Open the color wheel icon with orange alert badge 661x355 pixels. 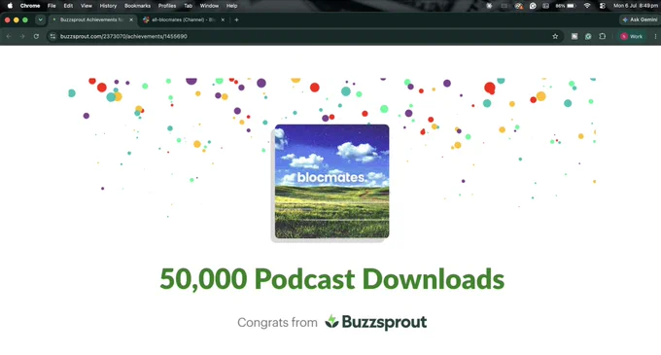click(x=518, y=6)
